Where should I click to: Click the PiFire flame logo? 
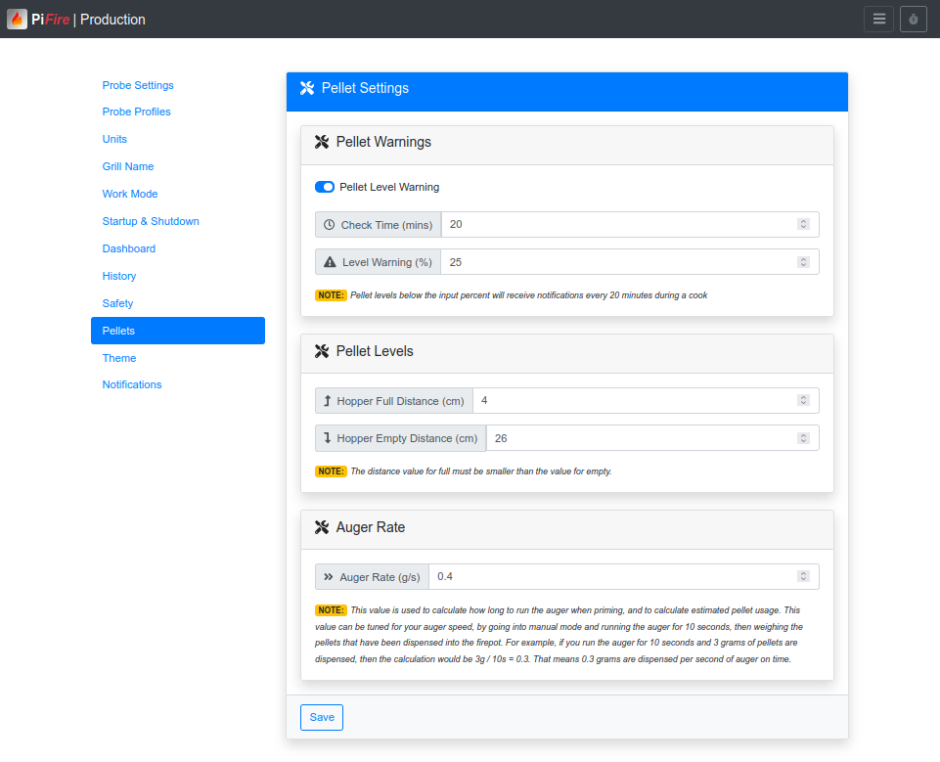click(17, 19)
